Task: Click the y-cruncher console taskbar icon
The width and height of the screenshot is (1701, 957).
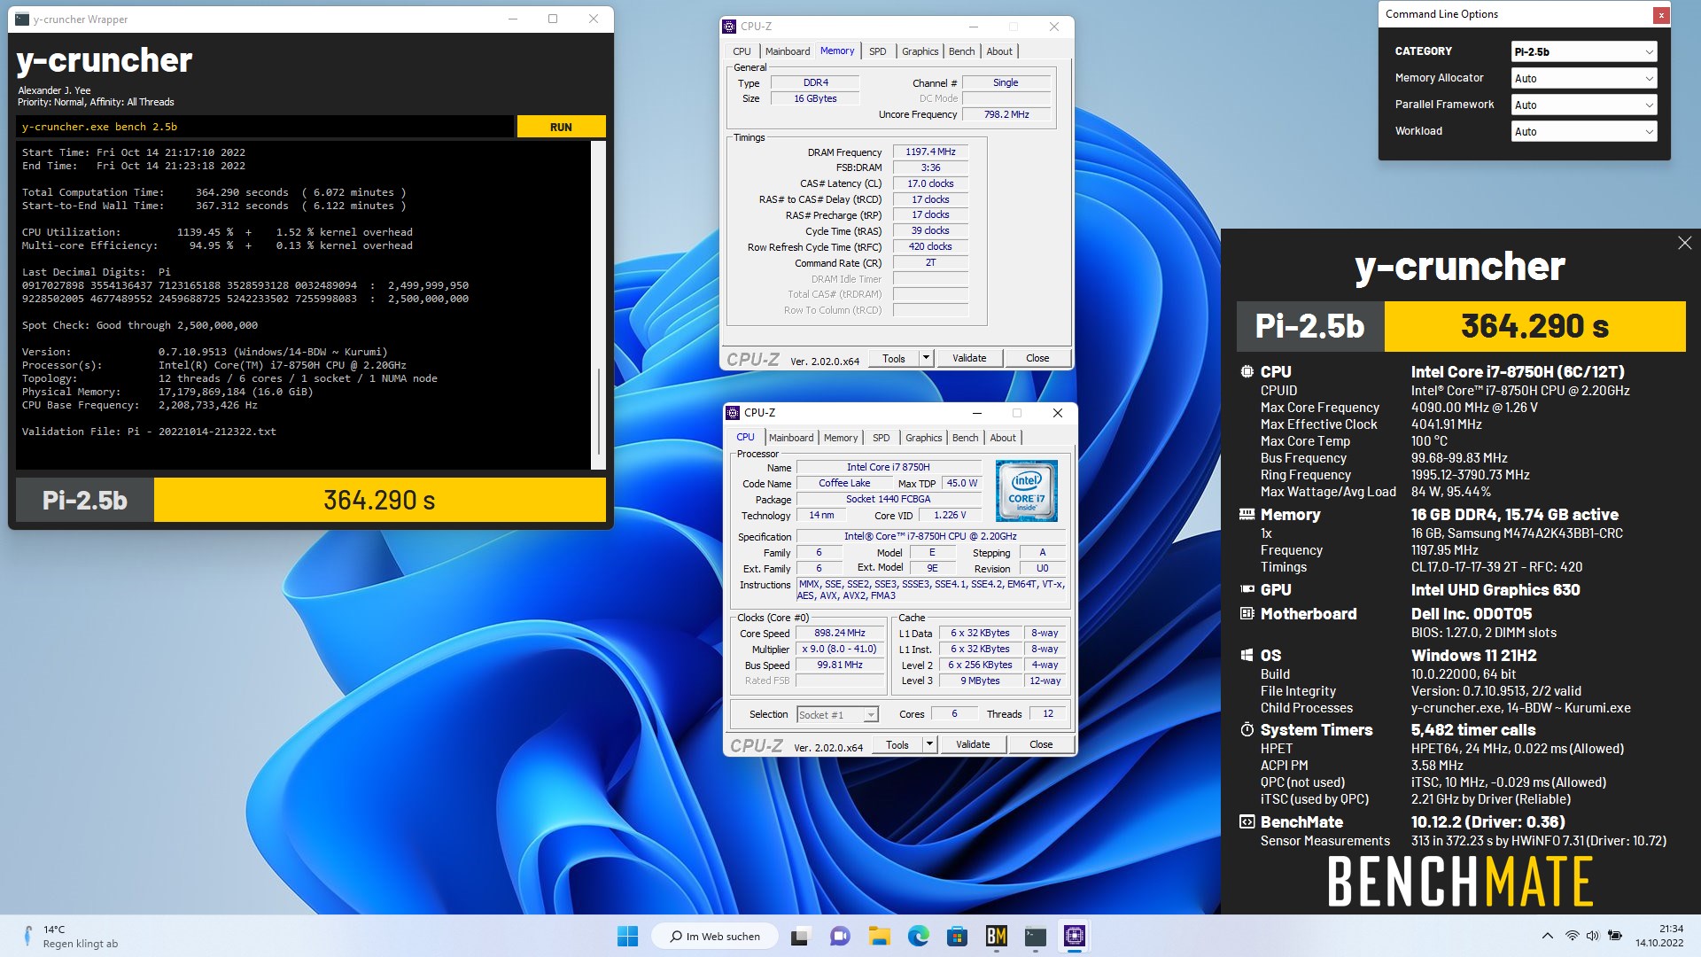Action: (x=1035, y=936)
